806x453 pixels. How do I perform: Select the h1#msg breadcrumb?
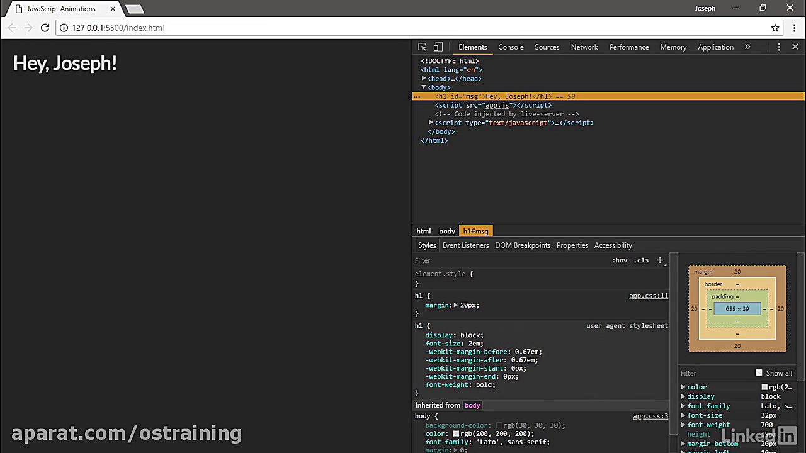click(x=475, y=231)
